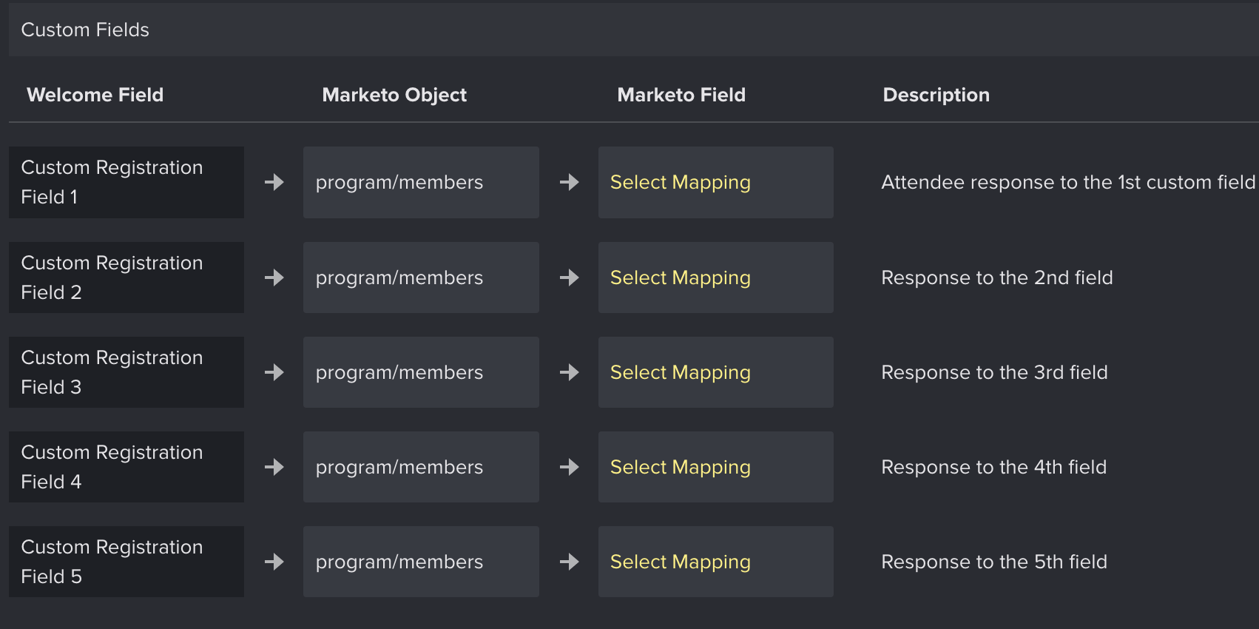Click arrow before Select Mapping in Field 1 row

(x=570, y=182)
